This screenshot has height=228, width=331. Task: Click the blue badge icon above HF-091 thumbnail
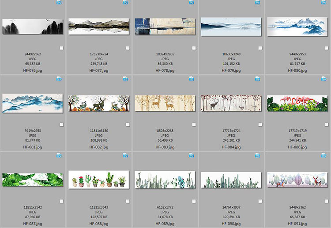(323, 155)
